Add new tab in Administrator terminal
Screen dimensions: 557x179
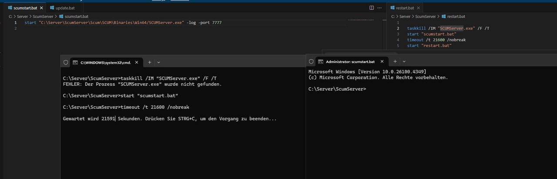(395, 62)
